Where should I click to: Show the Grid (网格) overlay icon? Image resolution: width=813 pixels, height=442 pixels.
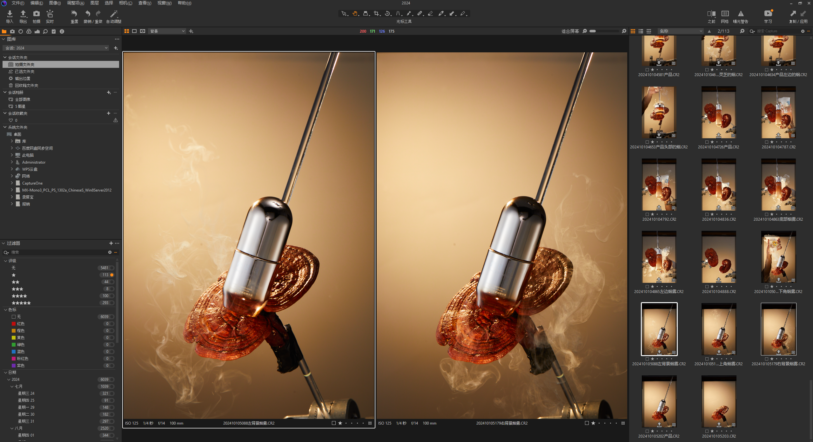725,14
